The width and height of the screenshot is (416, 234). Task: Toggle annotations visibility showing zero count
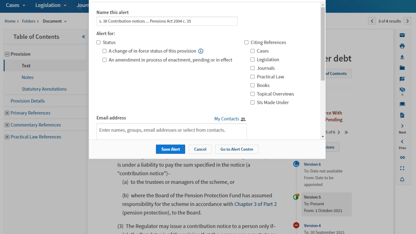[x=402, y=90]
